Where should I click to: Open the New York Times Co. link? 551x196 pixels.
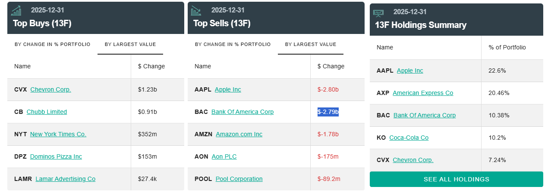coord(58,134)
